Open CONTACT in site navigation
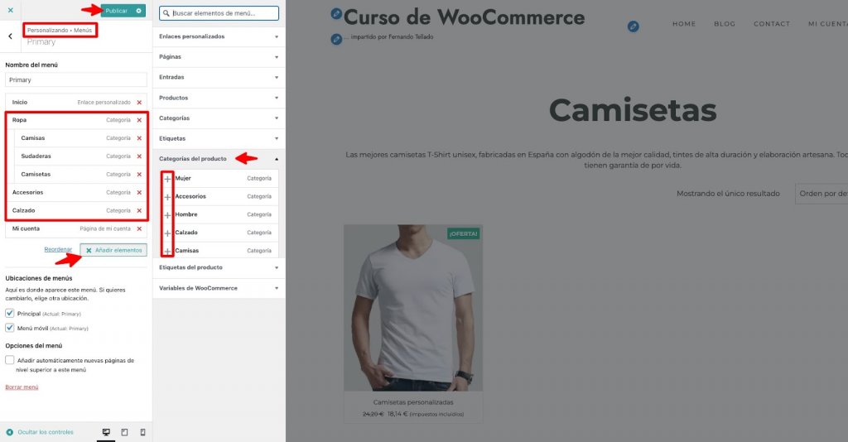 pyautogui.click(x=772, y=24)
